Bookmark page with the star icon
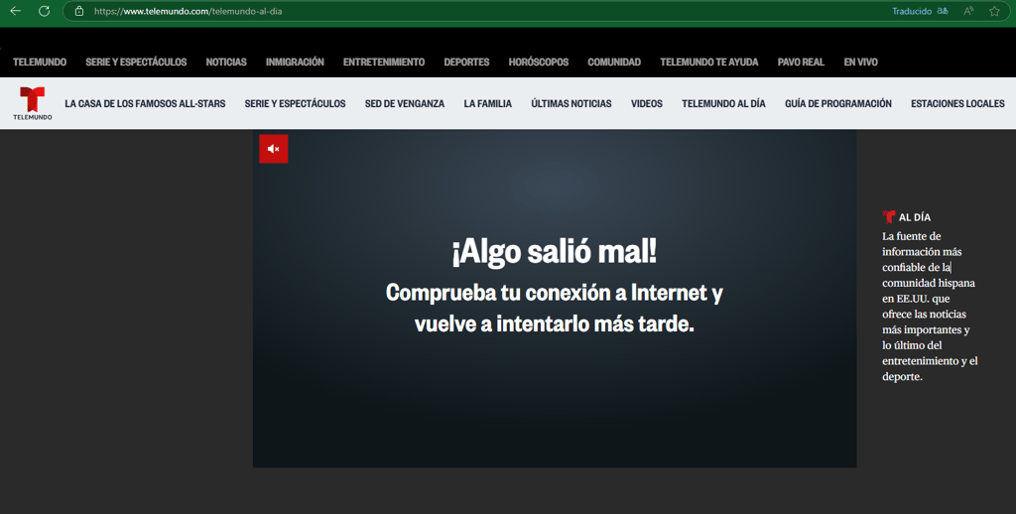 coord(994,11)
